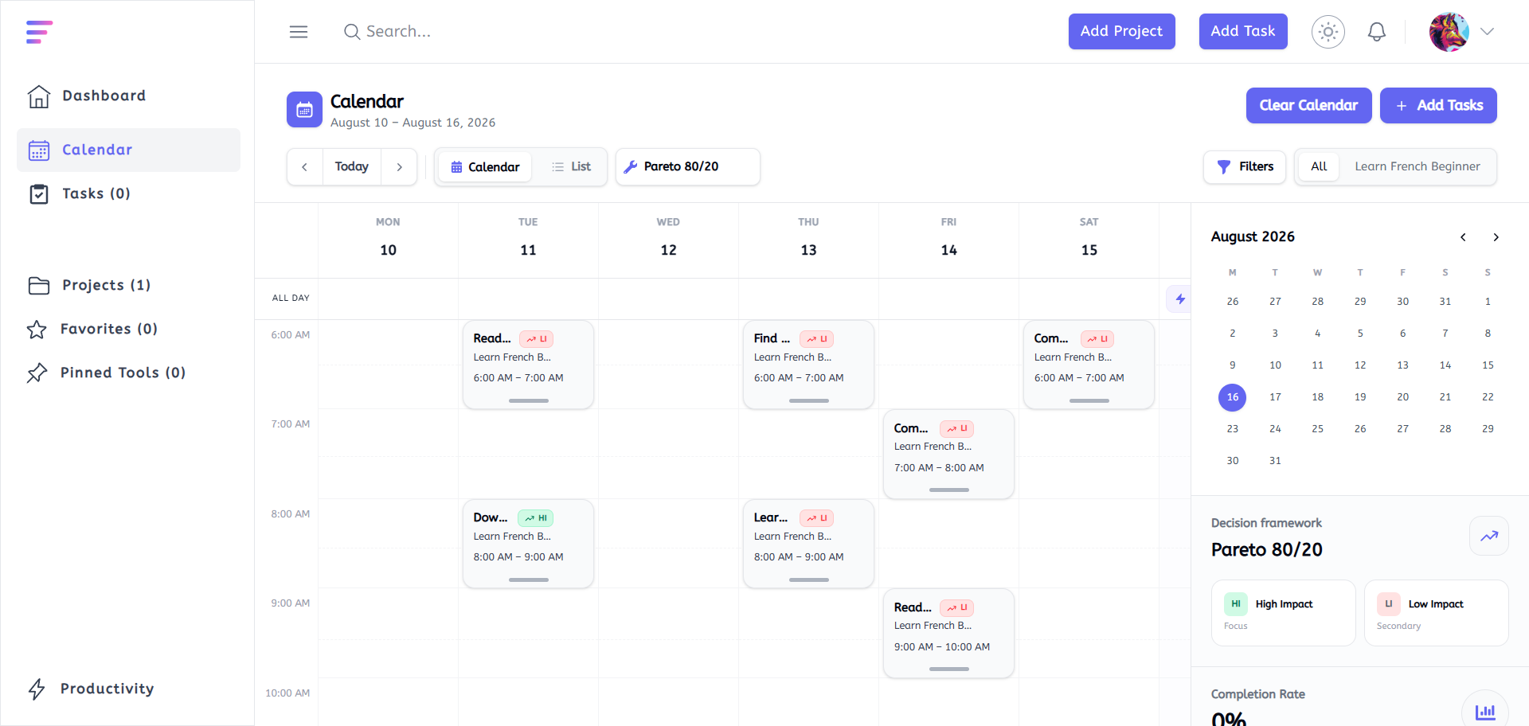Go to next week arrow
The height and width of the screenshot is (726, 1529).
tap(399, 167)
